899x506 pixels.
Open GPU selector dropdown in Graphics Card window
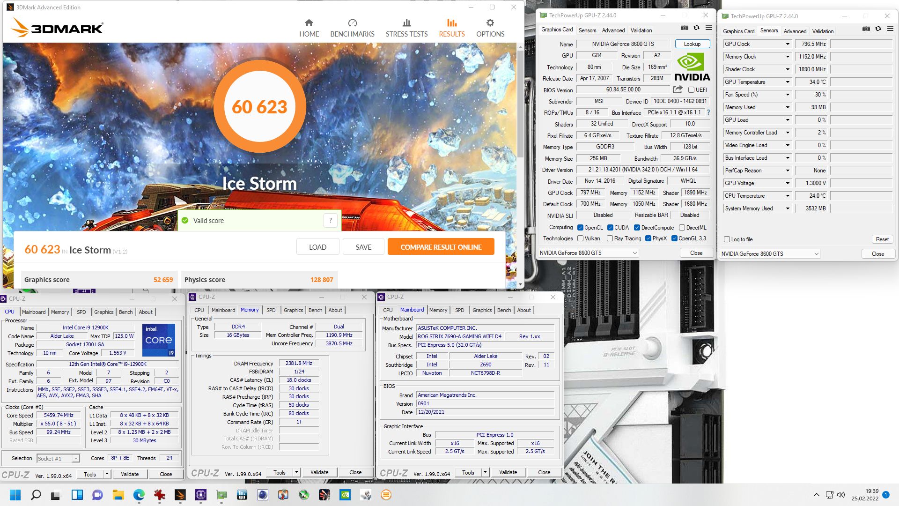588,253
